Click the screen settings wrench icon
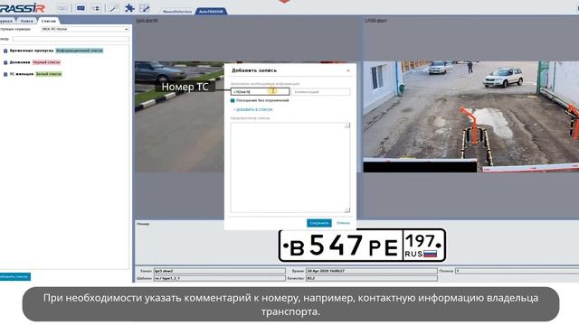The width and height of the screenshot is (579, 325). pyautogui.click(x=145, y=8)
